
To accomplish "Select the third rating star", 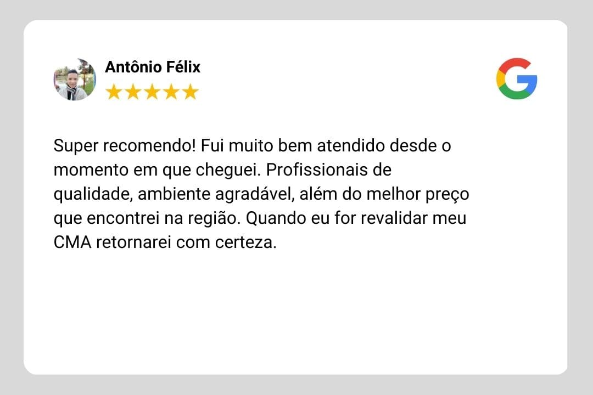I will (152, 92).
